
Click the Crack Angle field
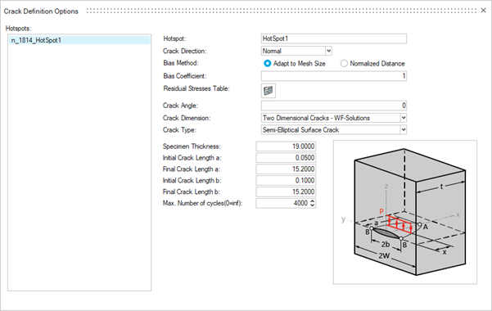click(334, 106)
